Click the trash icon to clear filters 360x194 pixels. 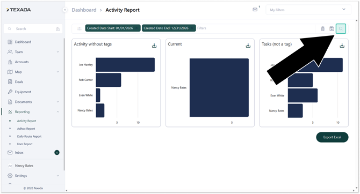[322, 28]
